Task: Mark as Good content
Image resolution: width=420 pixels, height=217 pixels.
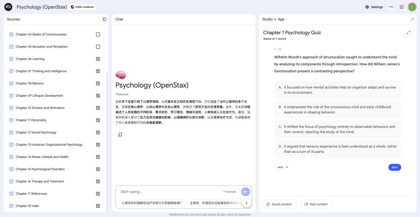Action: [280, 204]
